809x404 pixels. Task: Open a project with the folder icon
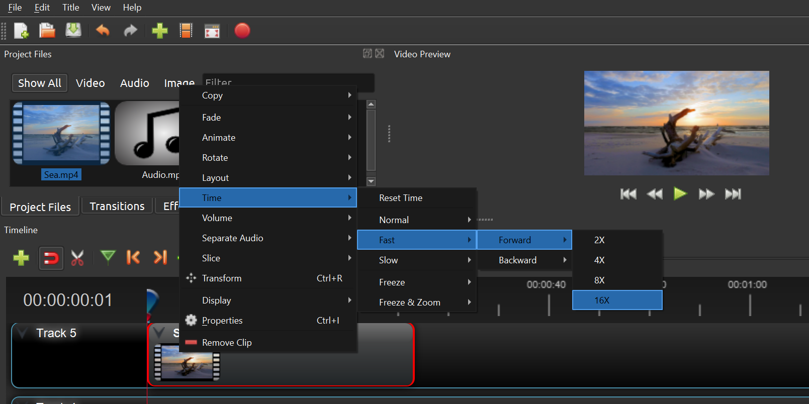coord(47,31)
